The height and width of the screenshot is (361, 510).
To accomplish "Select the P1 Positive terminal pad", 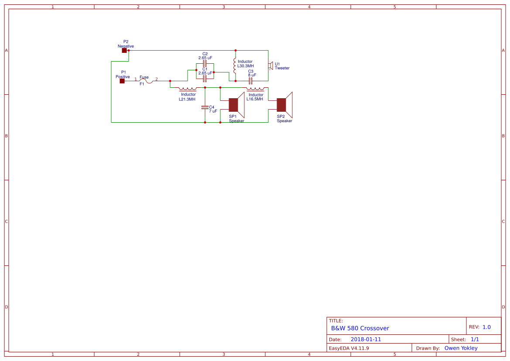I will (122, 81).
